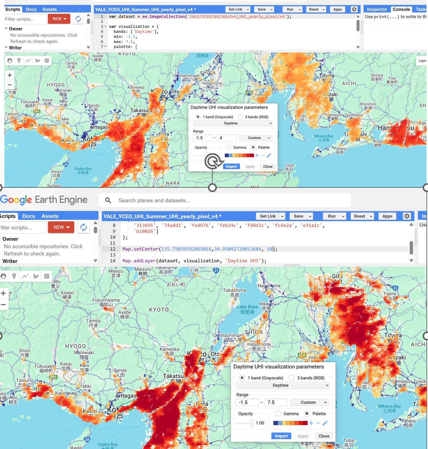Click Import button in upper dialog

231,167
